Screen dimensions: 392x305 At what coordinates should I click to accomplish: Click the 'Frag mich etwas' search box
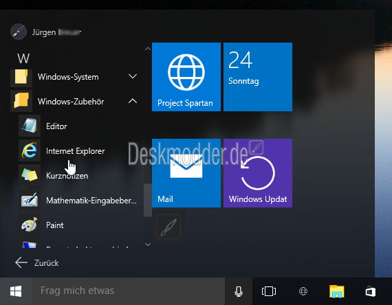129,291
